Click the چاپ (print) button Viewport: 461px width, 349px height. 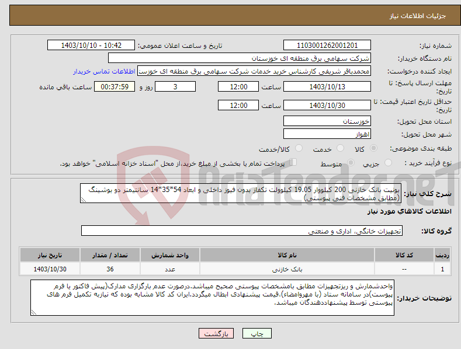pos(257,333)
